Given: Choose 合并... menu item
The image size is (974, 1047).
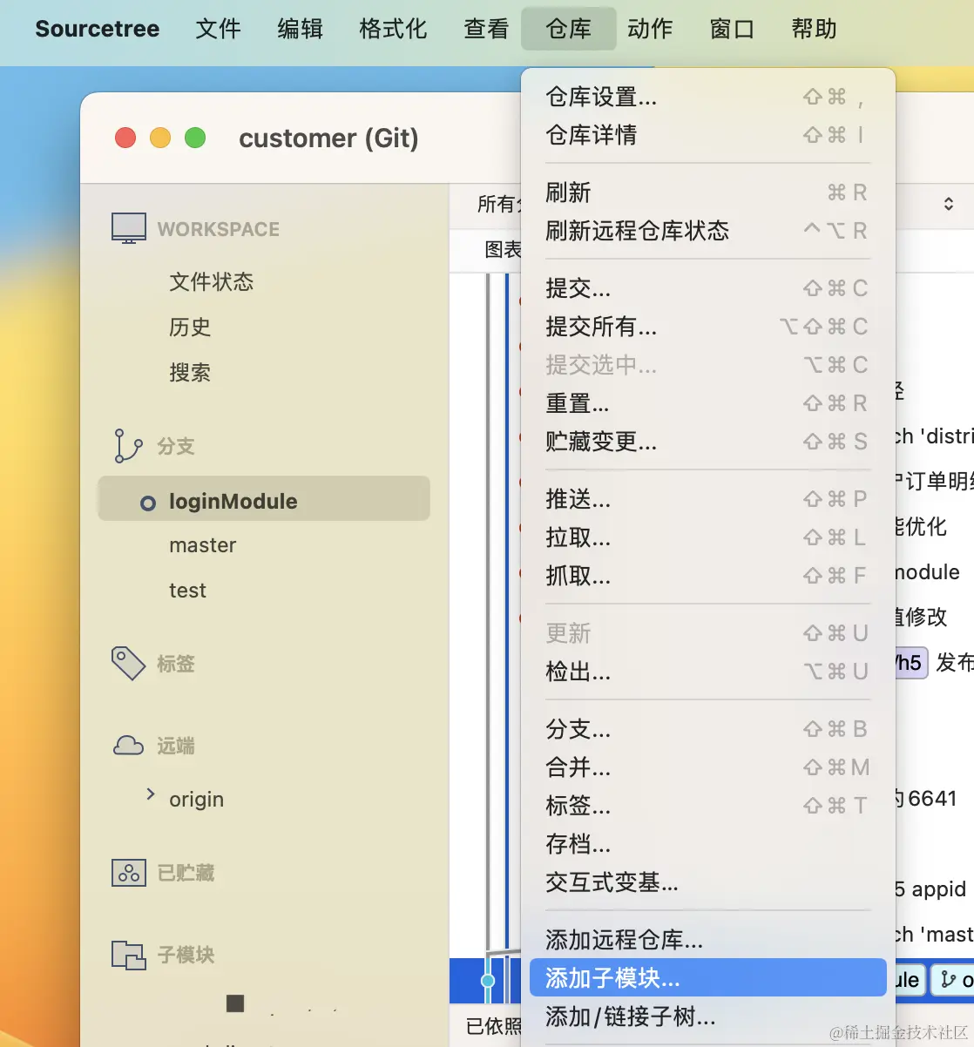Looking at the screenshot, I should 707,767.
